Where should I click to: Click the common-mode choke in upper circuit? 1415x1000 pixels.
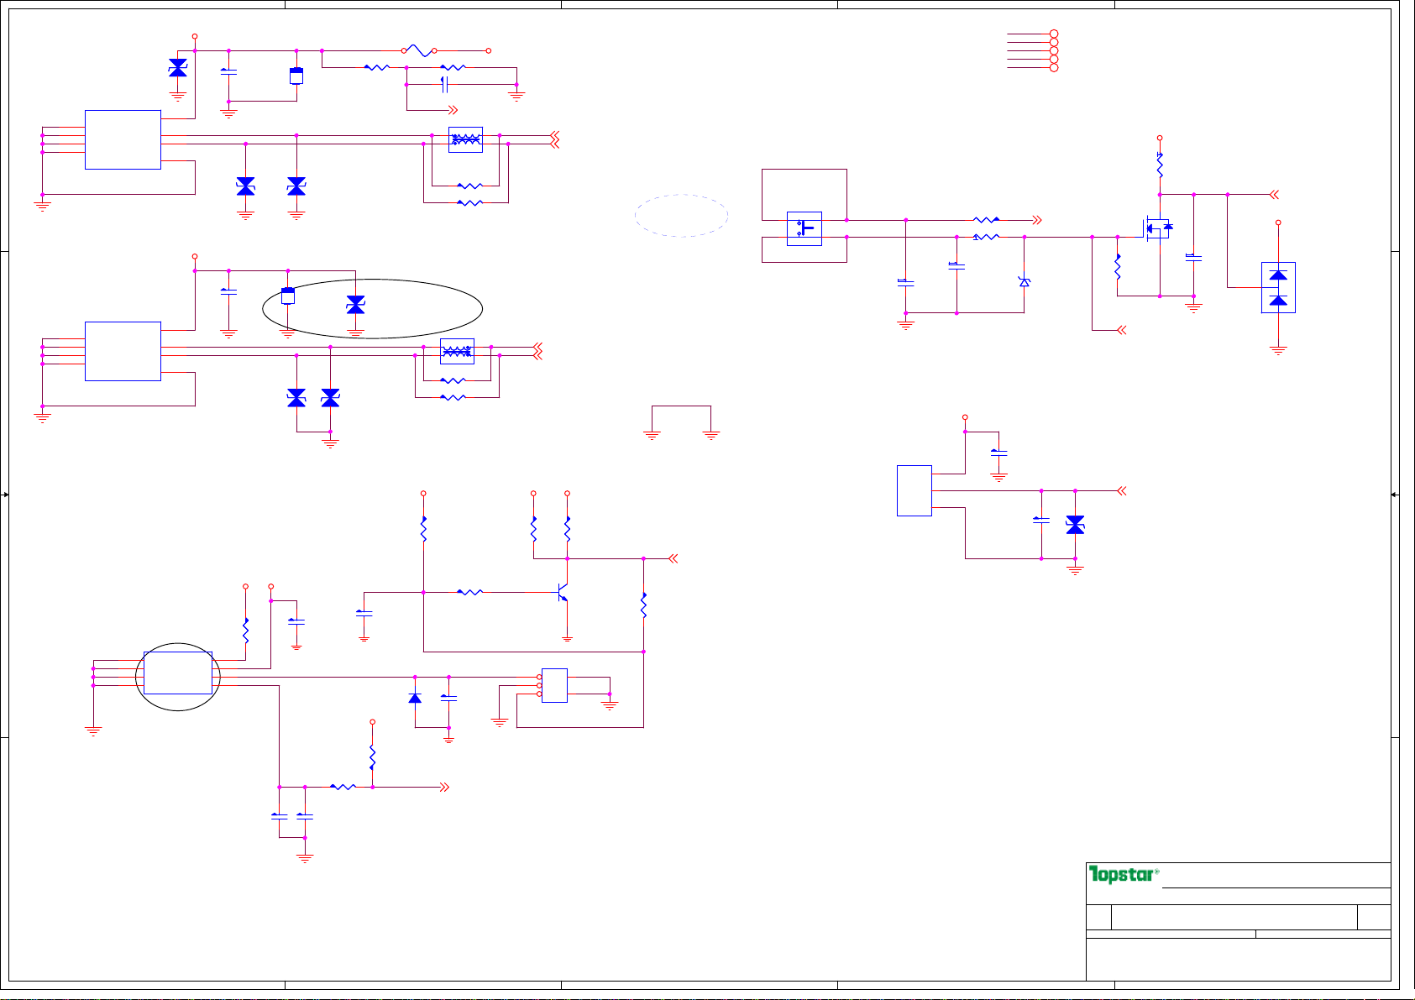coord(465,139)
